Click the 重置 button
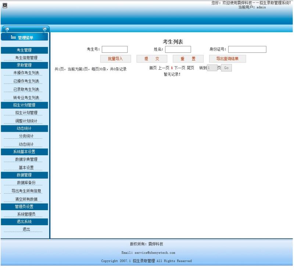The image size is (294, 270). [x=188, y=59]
